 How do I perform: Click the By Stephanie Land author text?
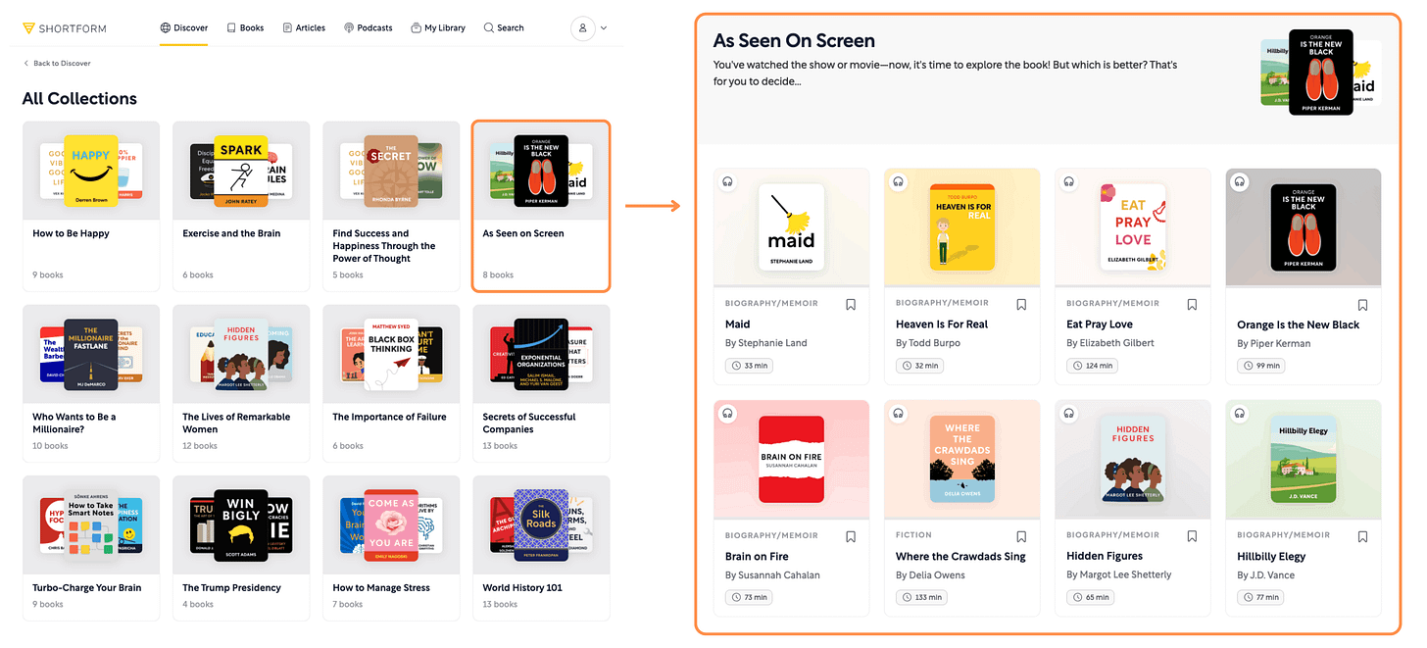(766, 343)
